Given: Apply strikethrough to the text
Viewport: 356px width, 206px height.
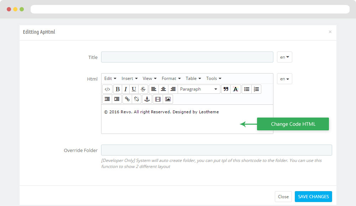Looking at the screenshot, I should tap(143, 89).
